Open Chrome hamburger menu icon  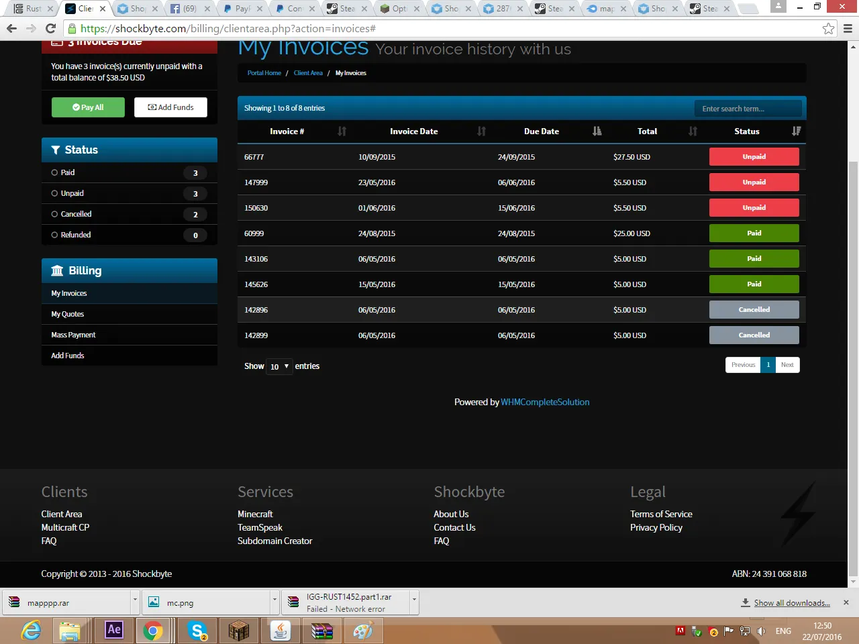[x=848, y=29]
